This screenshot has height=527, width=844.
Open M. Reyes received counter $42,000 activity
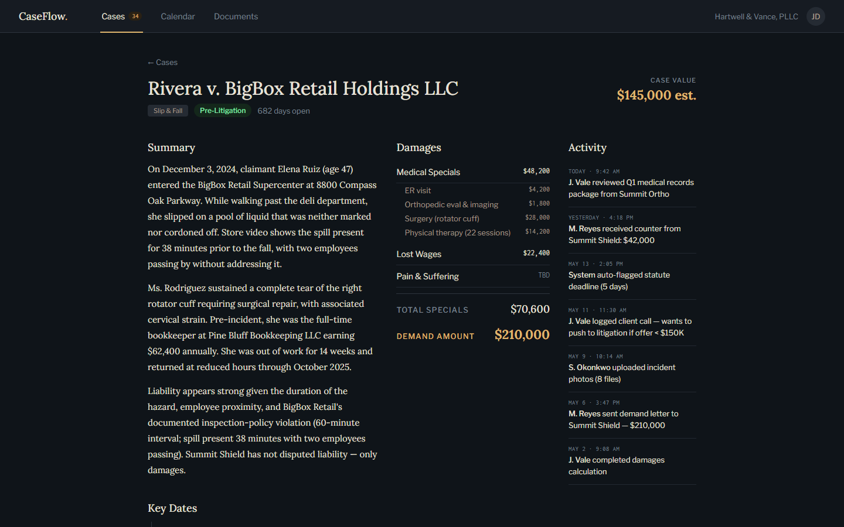coord(632,229)
